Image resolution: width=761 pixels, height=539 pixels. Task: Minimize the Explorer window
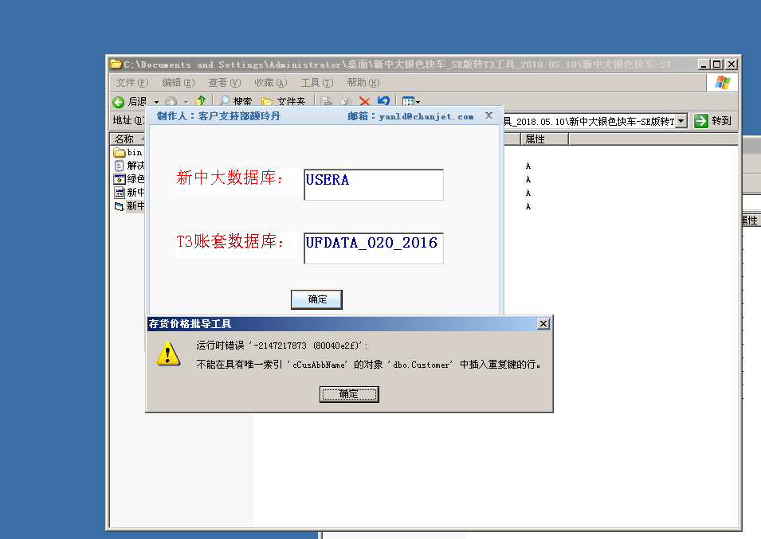(x=704, y=64)
